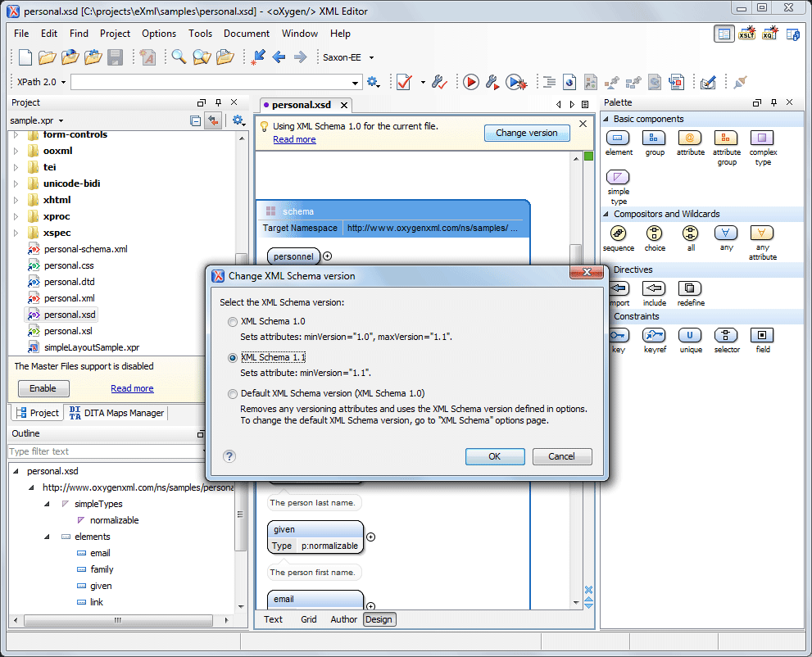Open the DITA Maps Manager tab
Screen dimensions: 812x657
(x=117, y=413)
